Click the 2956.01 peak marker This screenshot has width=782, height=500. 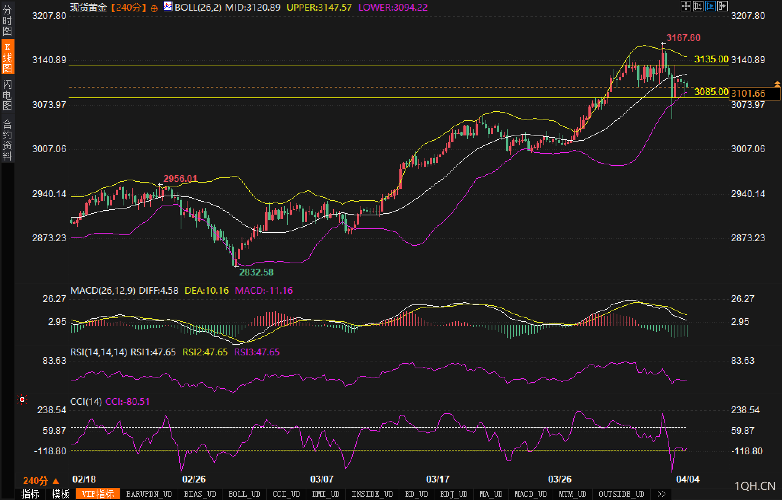coord(180,178)
